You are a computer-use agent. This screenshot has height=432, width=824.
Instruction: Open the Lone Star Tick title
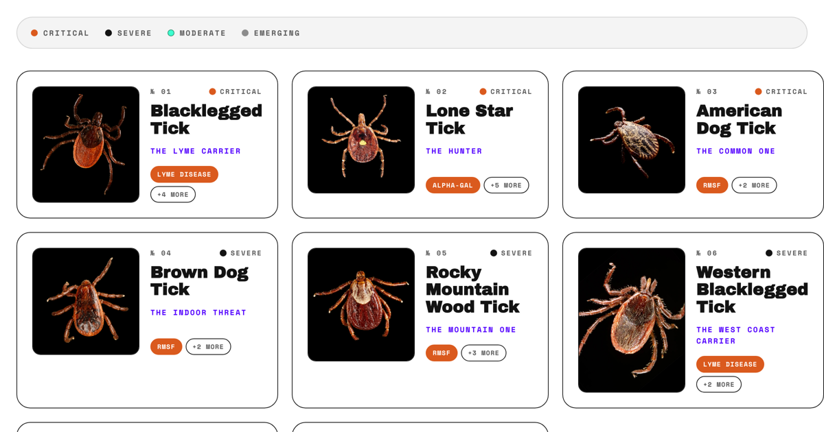click(x=469, y=119)
